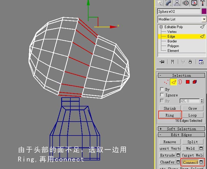207x169 pixels.
Task: Click the Insert Vertex button
Action: point(170,148)
